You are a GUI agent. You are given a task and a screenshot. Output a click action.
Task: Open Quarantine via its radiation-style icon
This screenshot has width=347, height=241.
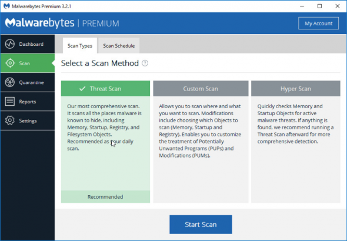[10, 82]
